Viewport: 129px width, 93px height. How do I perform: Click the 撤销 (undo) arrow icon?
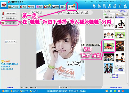point(68,13)
